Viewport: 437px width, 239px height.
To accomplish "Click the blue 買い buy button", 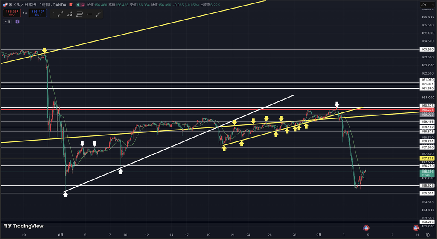I will click(38, 13).
